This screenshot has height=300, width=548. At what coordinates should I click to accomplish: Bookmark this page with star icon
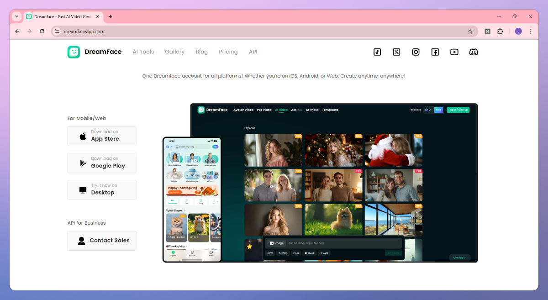click(470, 32)
